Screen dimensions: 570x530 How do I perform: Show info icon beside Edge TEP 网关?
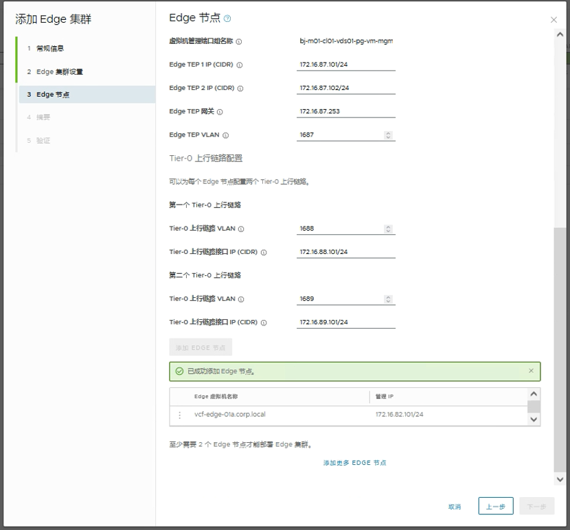(220, 112)
